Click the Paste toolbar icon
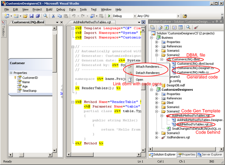The image size is (225, 165). pos(66,16)
